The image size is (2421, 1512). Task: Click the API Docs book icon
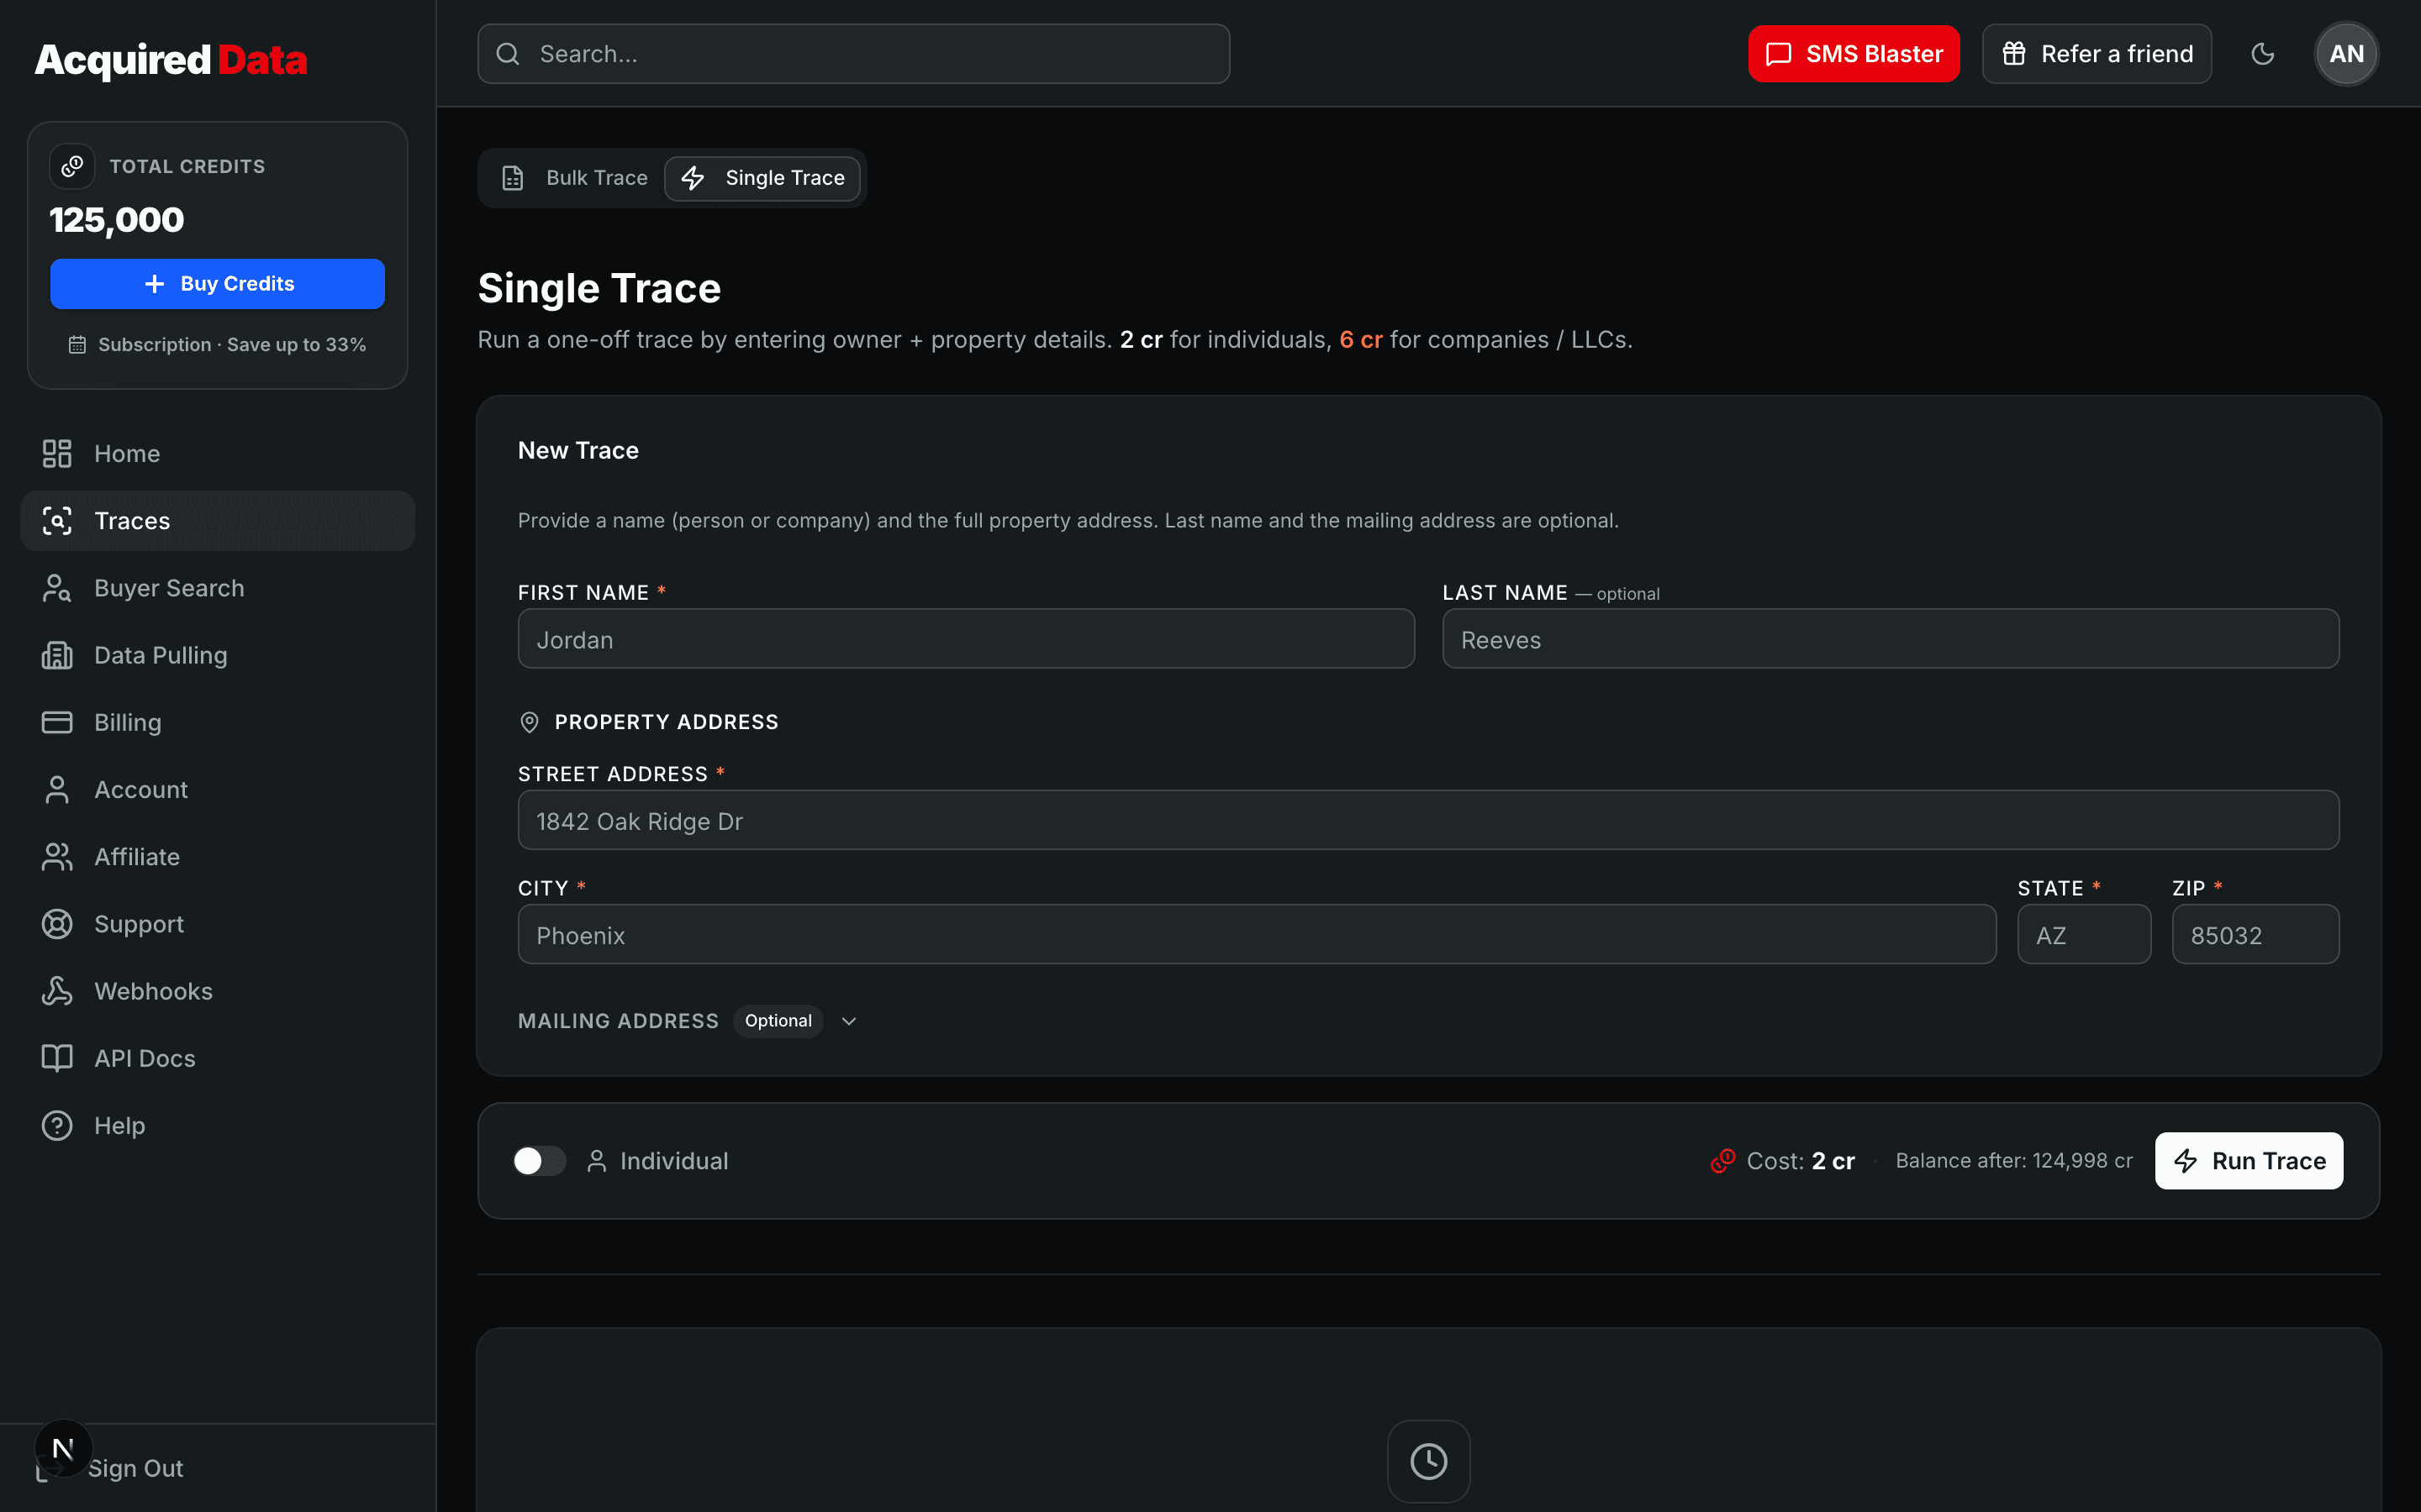click(57, 1058)
